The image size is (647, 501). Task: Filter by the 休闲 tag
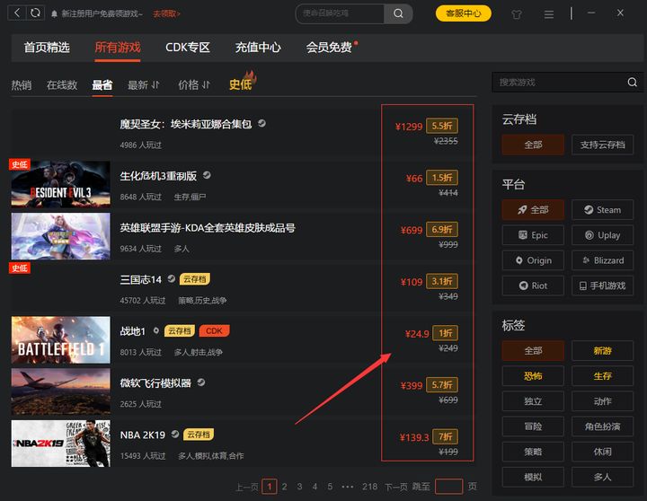click(602, 452)
